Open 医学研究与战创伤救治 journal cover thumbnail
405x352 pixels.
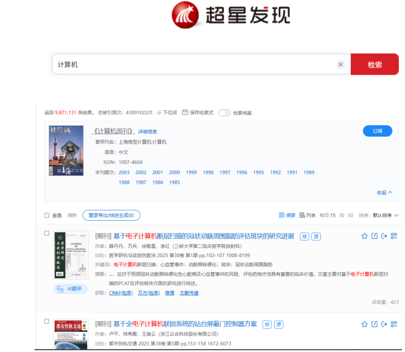click(71, 255)
